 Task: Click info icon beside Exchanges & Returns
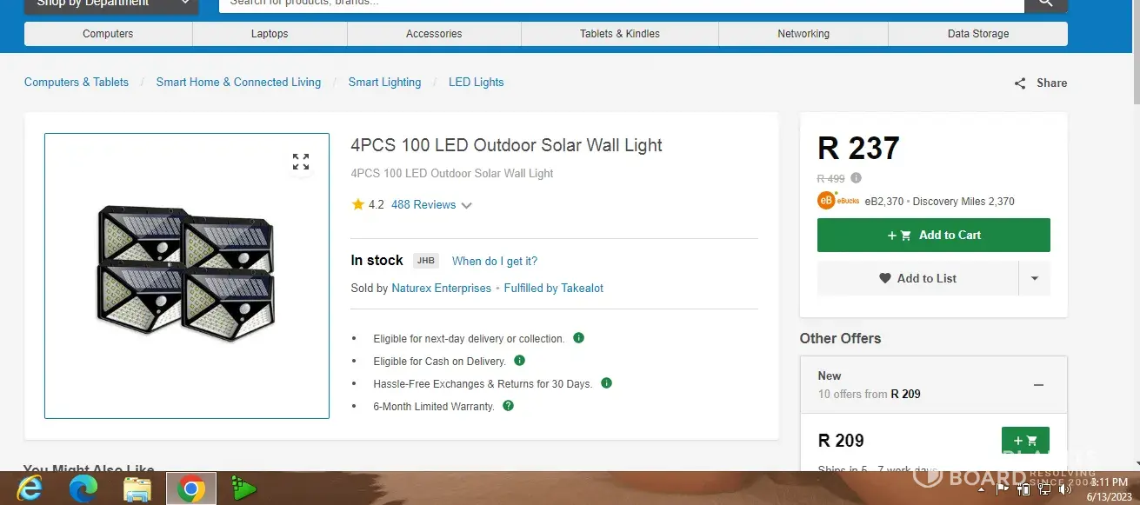coord(606,383)
